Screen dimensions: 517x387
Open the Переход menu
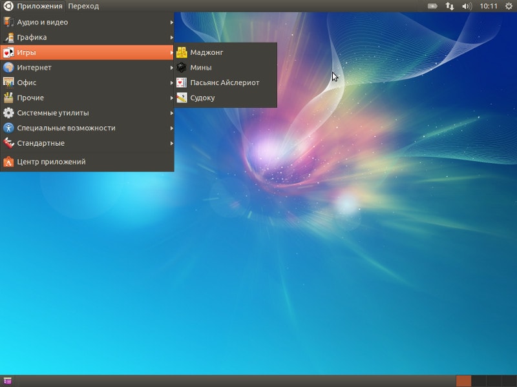click(x=83, y=6)
